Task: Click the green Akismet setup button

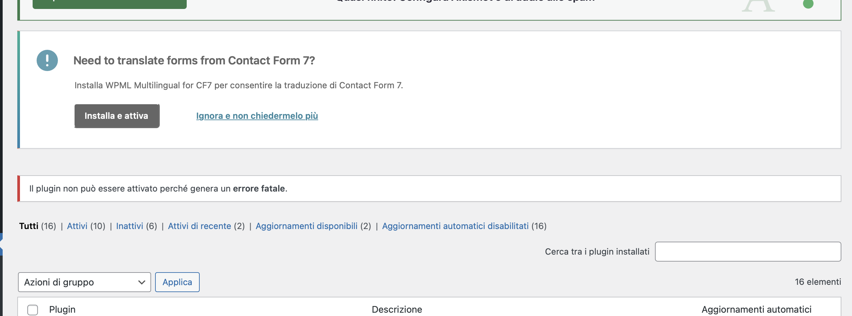Action: 109,4
